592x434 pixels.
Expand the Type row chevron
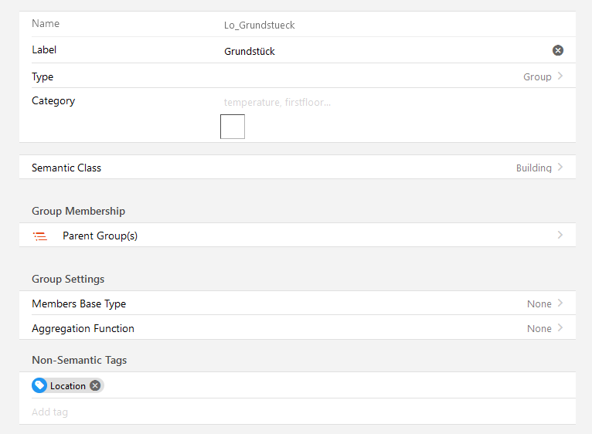click(x=560, y=76)
